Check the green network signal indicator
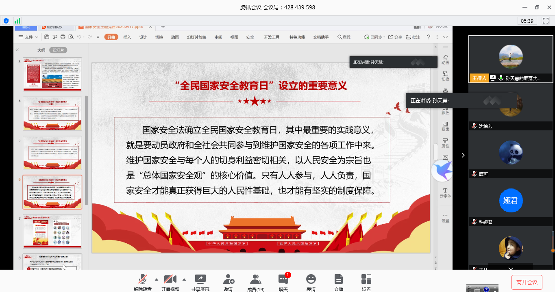Screen dimensions: 555x292 (17, 20)
